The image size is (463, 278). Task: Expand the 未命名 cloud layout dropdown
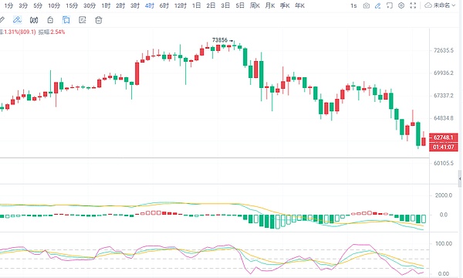[x=440, y=5]
